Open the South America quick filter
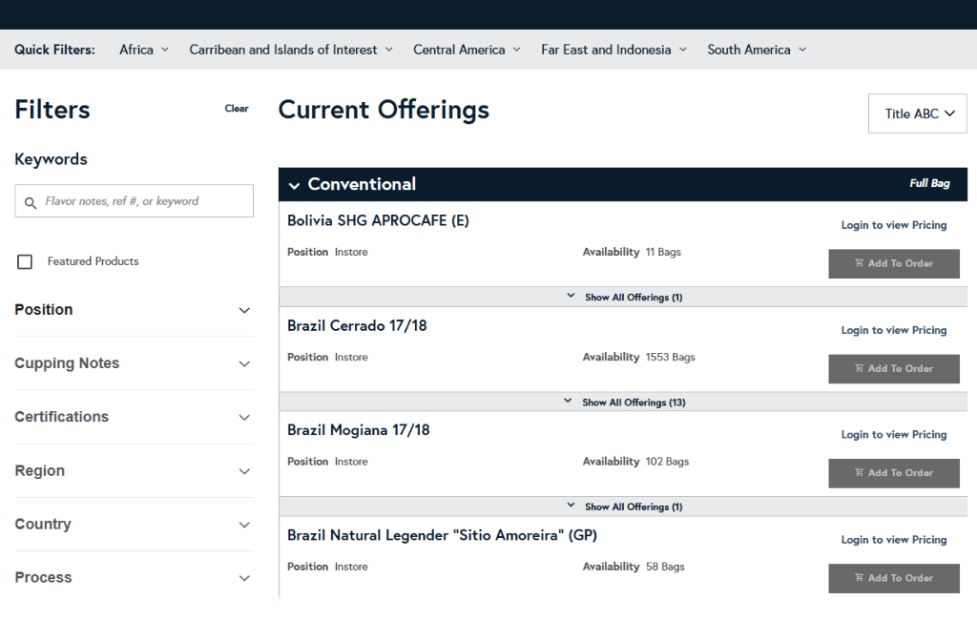The height and width of the screenshot is (620, 977). [757, 50]
